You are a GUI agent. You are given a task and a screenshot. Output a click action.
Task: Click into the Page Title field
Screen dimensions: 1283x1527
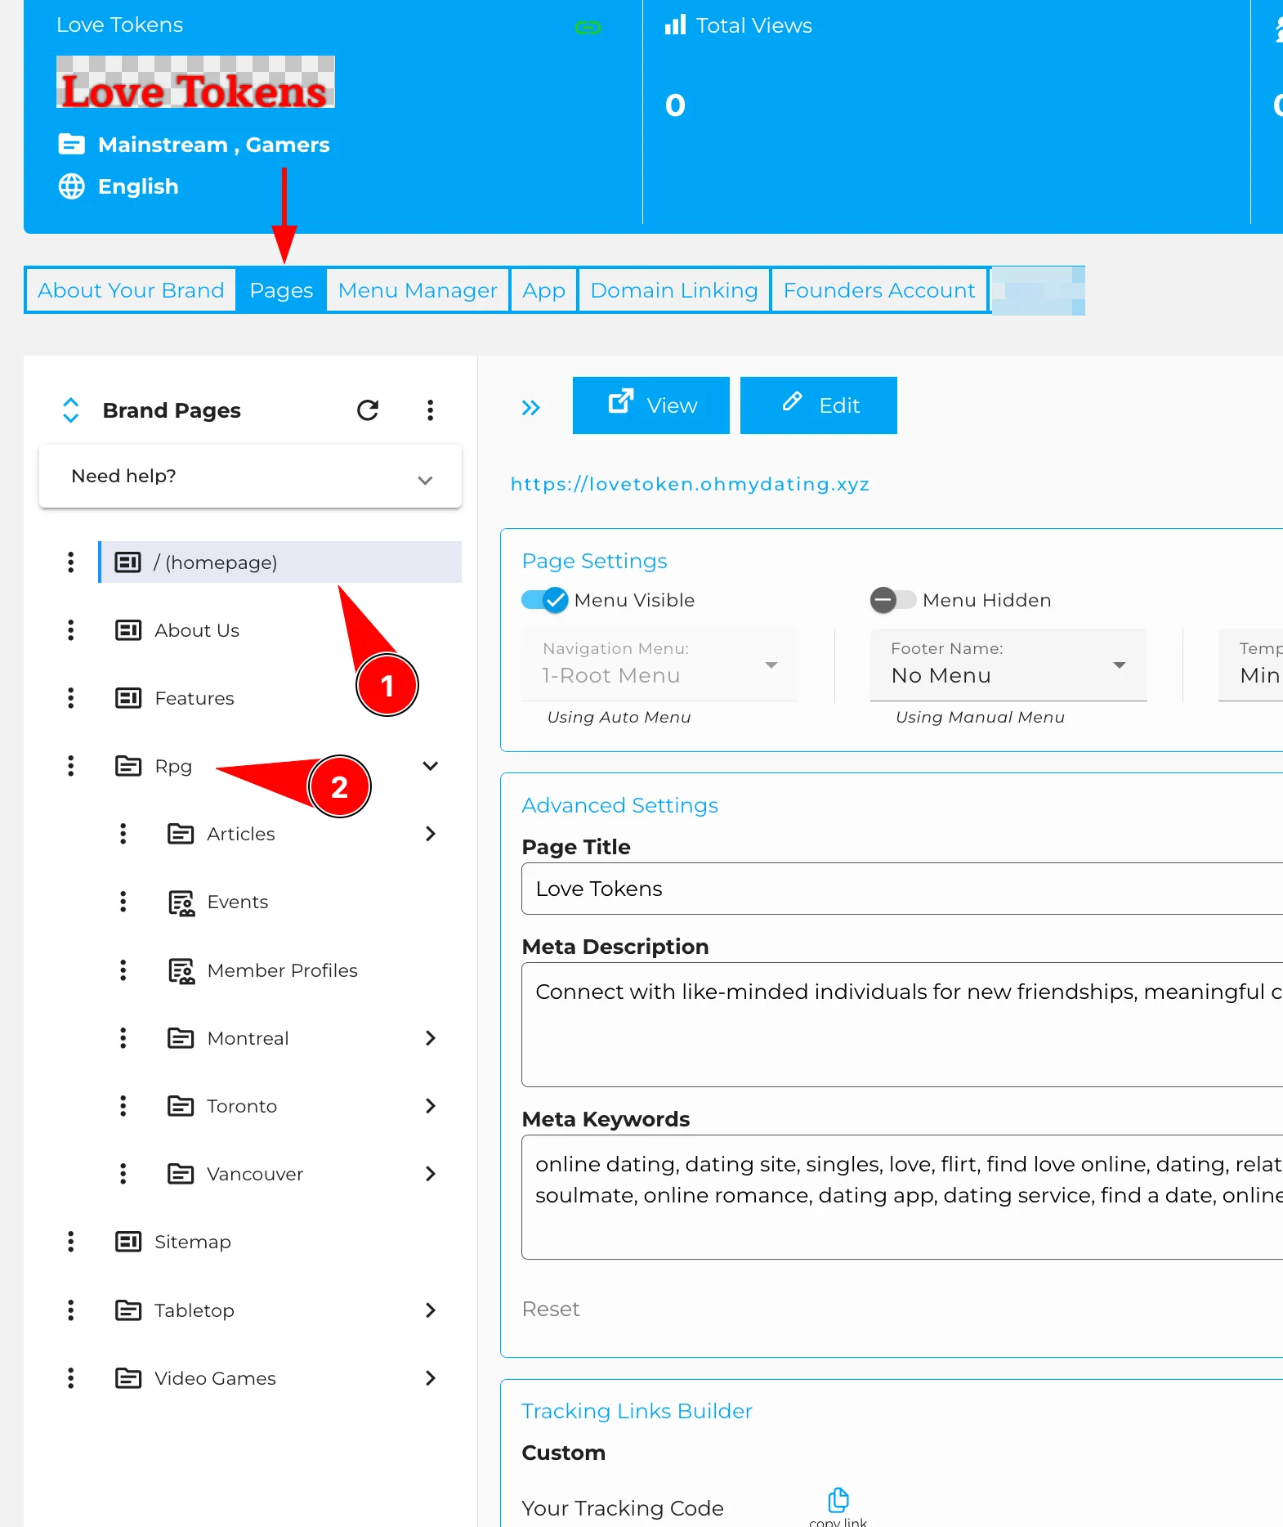coord(899,889)
